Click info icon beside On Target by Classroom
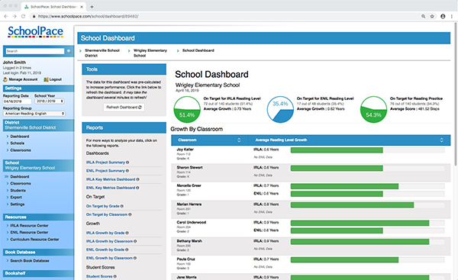This screenshot has width=458, height=280. click(130, 214)
